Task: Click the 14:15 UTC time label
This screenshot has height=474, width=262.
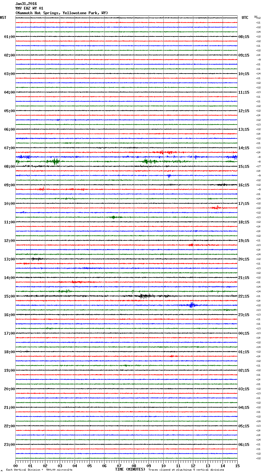Action: click(244, 148)
